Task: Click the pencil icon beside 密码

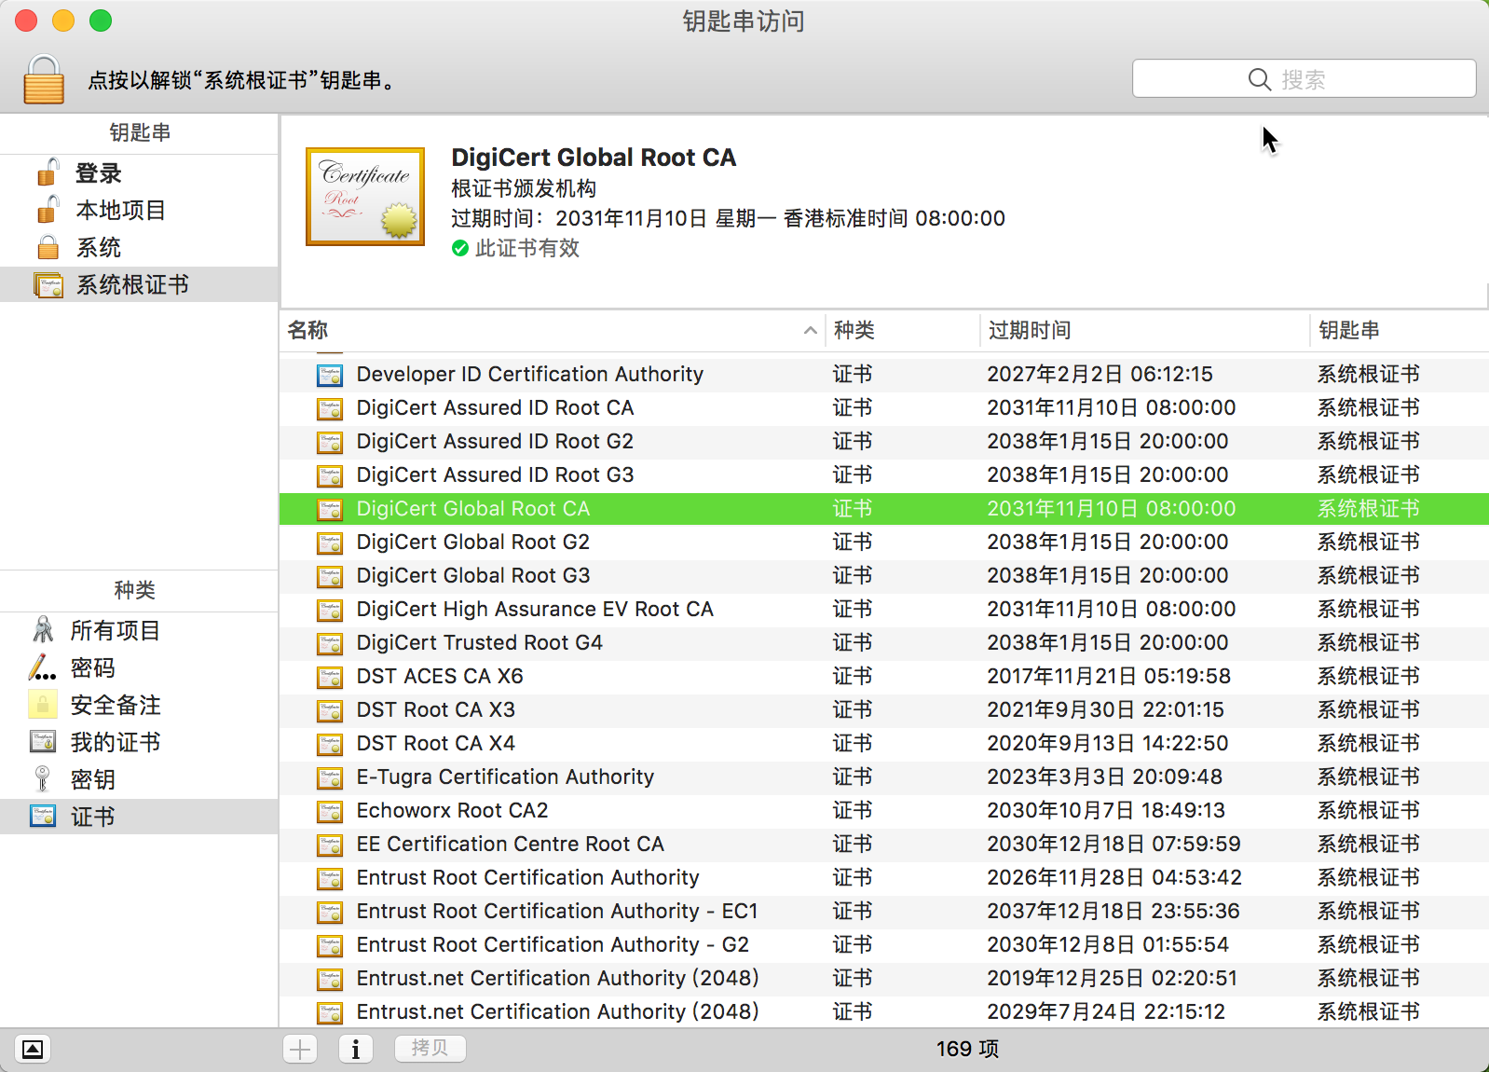Action: coord(43,667)
